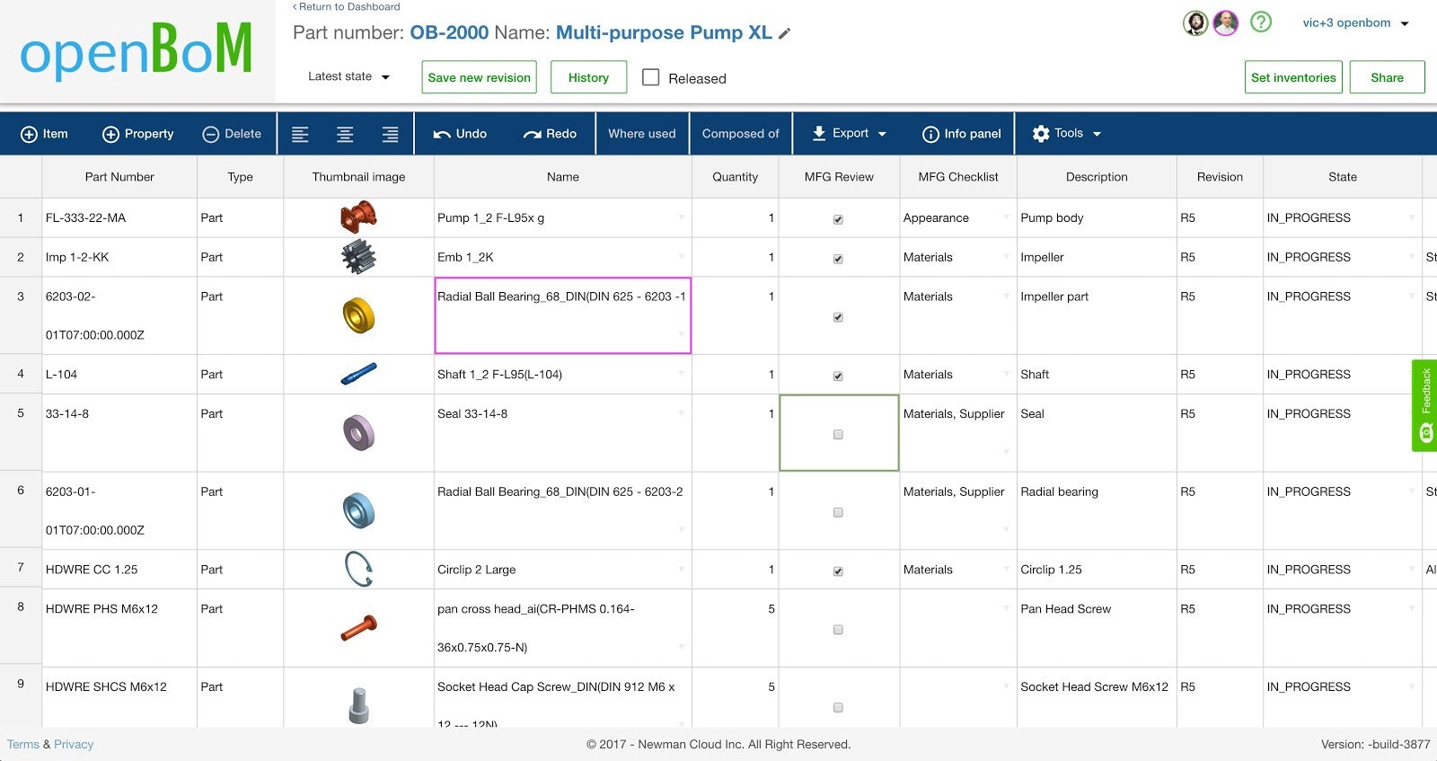Open the Composed of view
The image size is (1437, 761).
point(740,134)
